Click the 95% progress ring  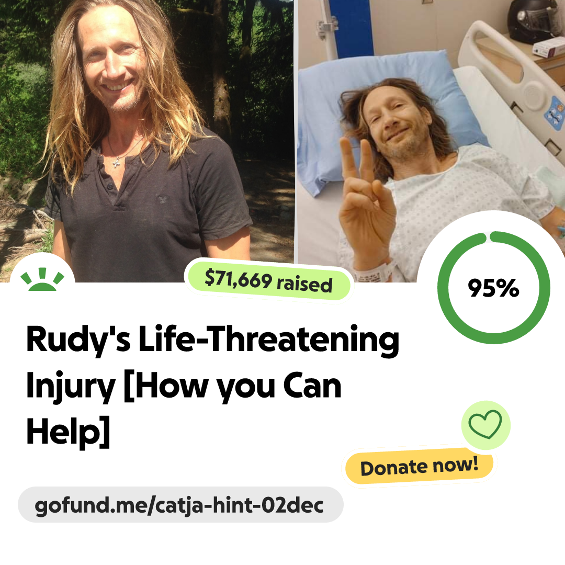[494, 288]
